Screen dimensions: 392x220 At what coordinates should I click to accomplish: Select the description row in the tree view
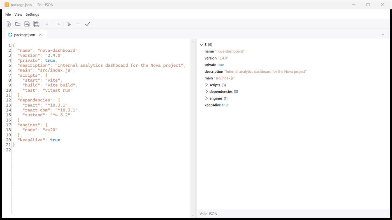coord(256,72)
